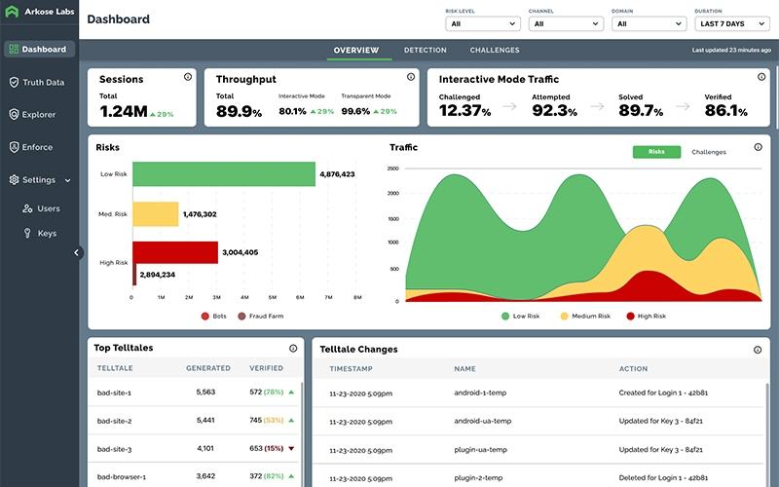
Task: Sort by the Verified column header
Action: tap(266, 368)
